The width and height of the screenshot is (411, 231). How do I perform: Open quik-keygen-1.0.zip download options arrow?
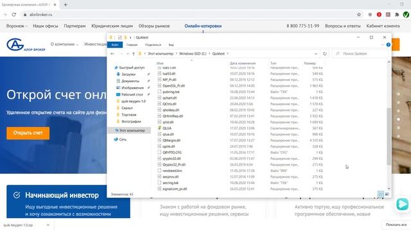pos(48,225)
